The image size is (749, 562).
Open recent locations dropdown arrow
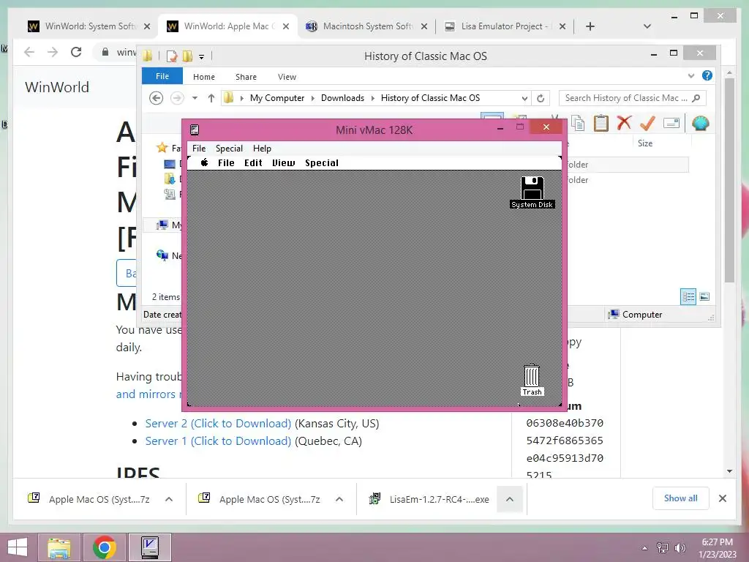point(195,98)
